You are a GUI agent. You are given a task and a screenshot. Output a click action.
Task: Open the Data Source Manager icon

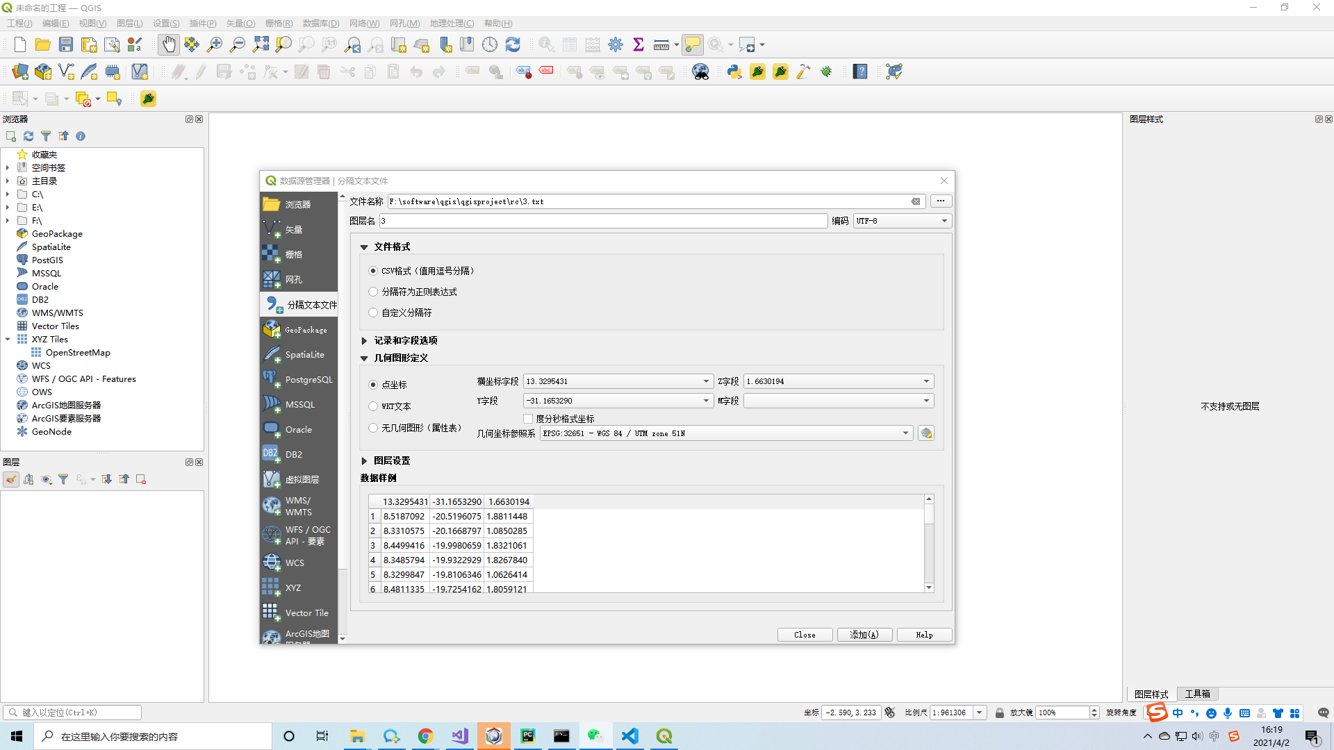(x=20, y=72)
